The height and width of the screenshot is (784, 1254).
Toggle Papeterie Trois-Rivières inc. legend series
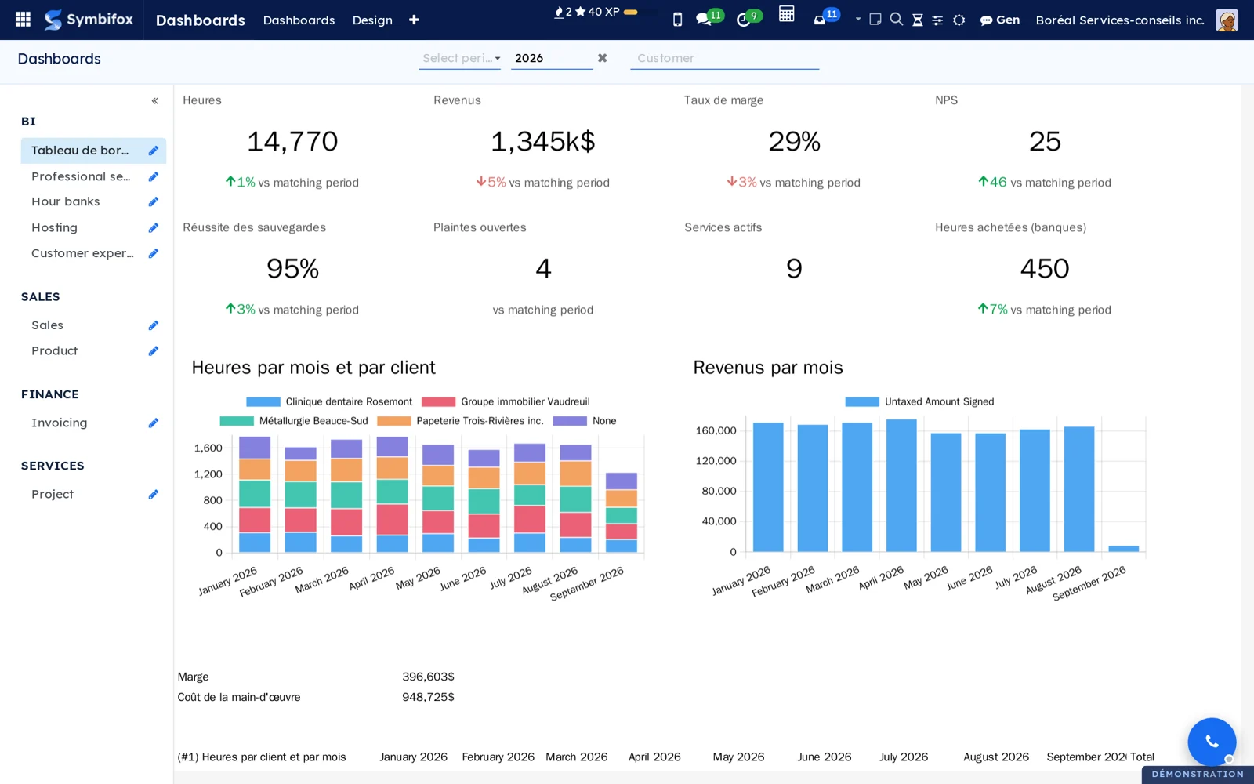460,421
